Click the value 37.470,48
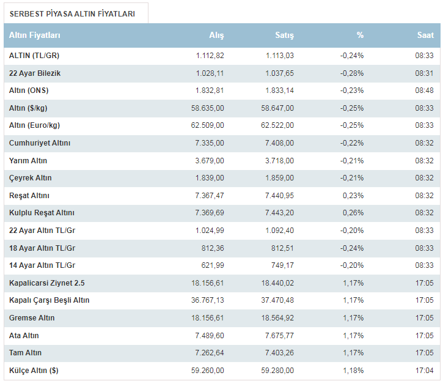The image size is (443, 381). 277,300
